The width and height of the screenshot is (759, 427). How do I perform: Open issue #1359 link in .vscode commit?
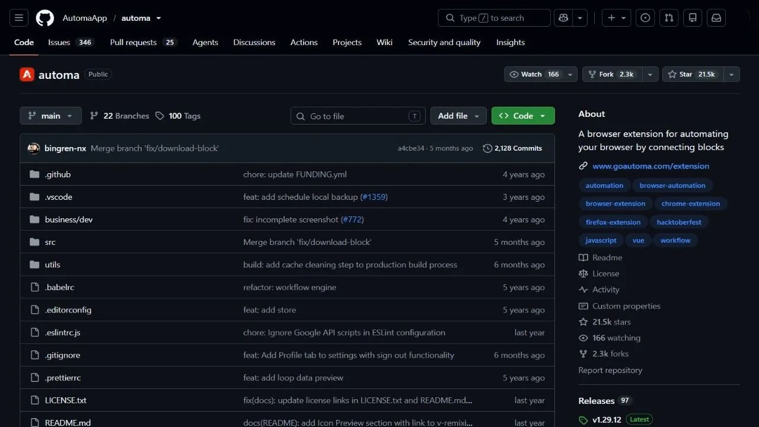point(374,197)
